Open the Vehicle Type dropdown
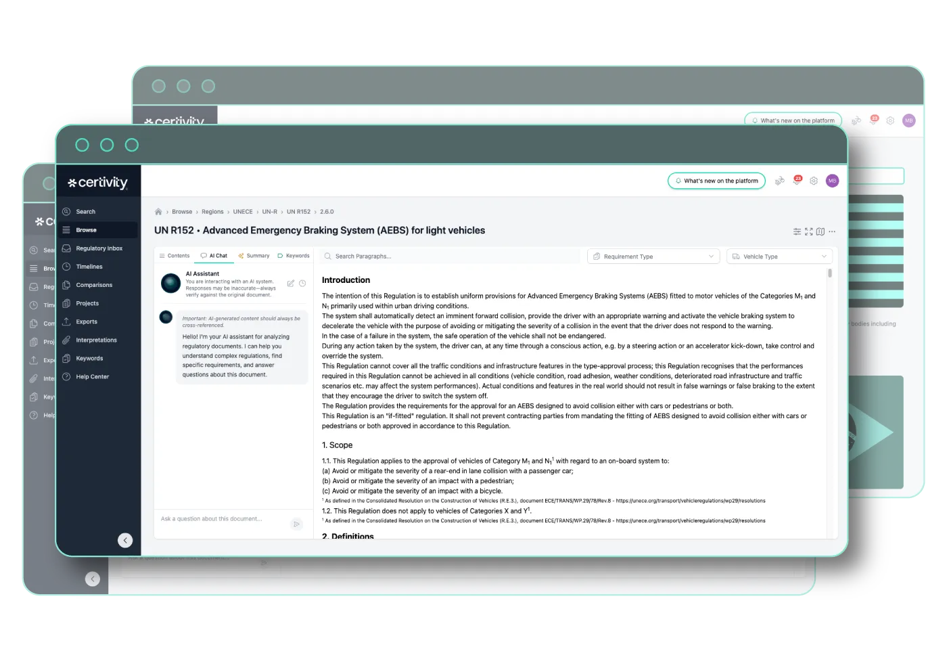 click(779, 256)
